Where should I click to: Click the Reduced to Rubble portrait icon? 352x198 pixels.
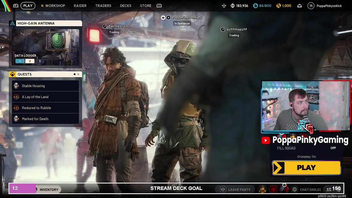[x=16, y=108]
